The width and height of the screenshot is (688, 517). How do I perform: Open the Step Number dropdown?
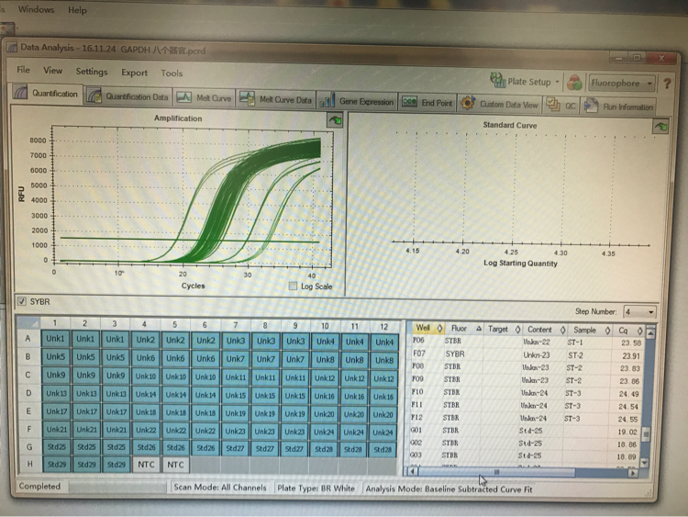[639, 312]
